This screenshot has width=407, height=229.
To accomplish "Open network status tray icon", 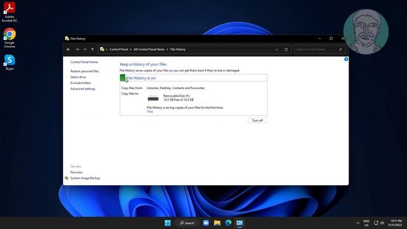I will (376, 223).
